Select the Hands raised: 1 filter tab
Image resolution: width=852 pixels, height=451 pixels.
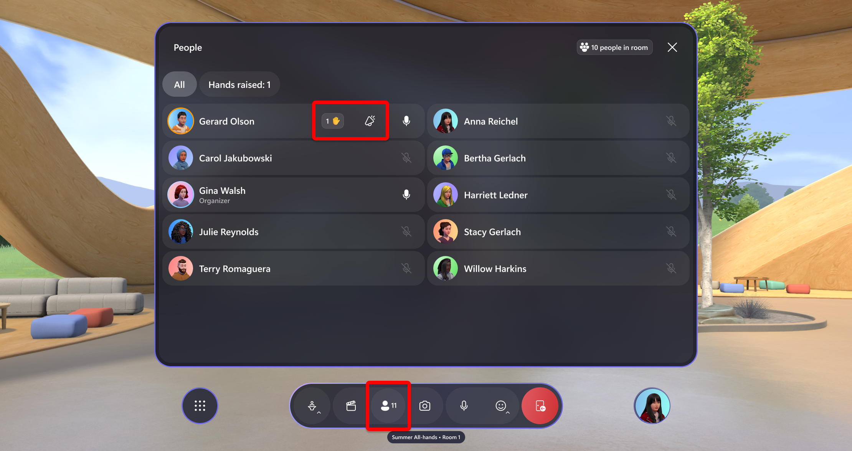(239, 84)
